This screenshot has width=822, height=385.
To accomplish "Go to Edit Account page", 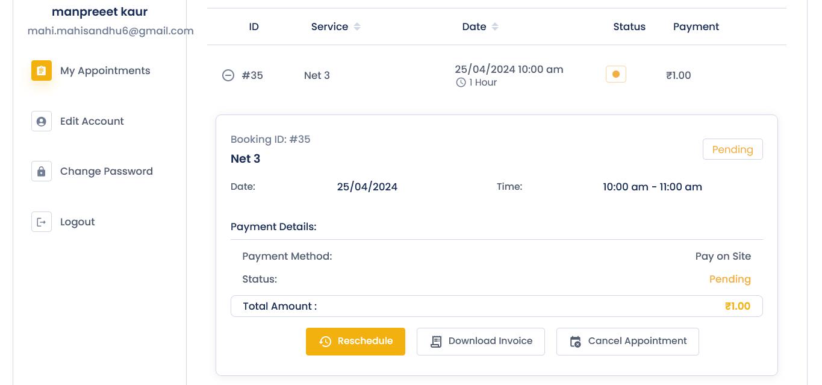I will 92,121.
